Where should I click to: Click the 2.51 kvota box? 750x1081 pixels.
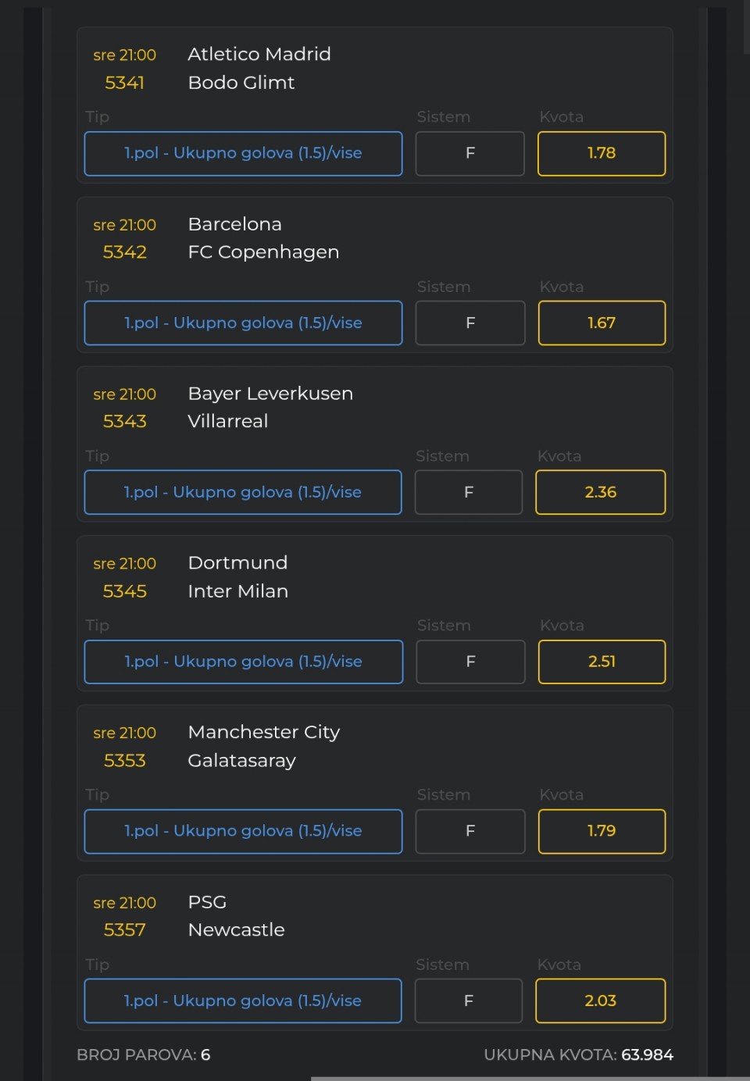click(x=602, y=662)
